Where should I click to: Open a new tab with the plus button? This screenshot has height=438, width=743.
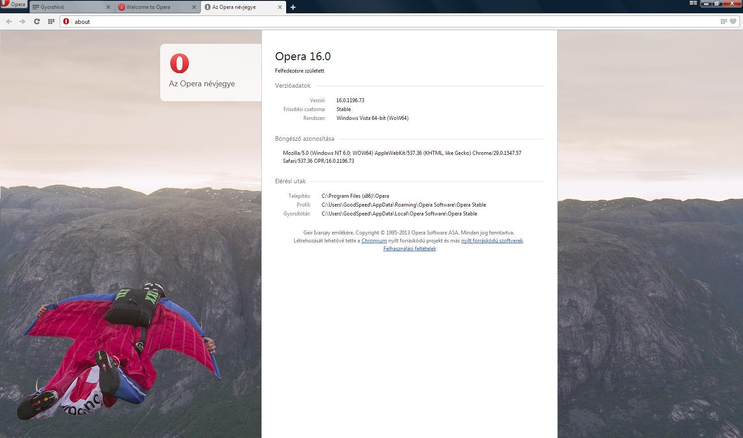point(293,7)
